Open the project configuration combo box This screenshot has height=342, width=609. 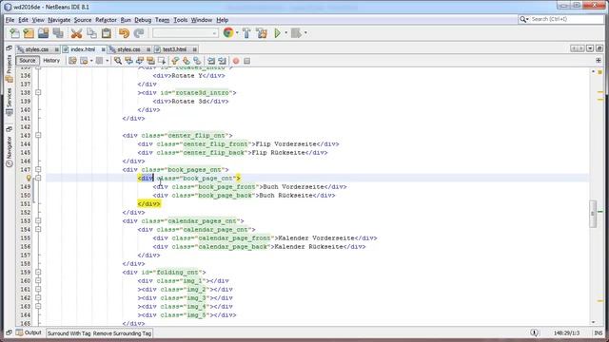pos(186,33)
